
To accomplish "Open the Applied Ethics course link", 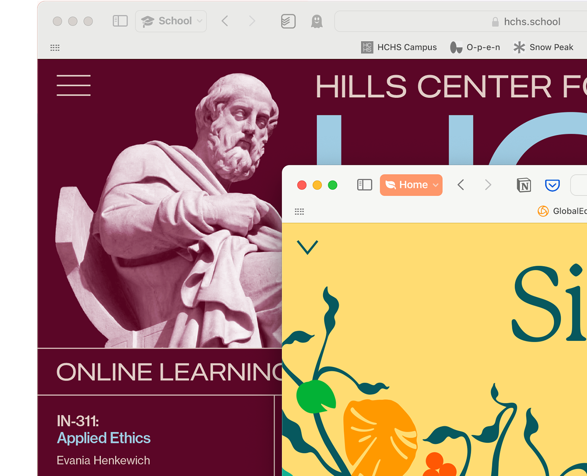I will [x=104, y=438].
